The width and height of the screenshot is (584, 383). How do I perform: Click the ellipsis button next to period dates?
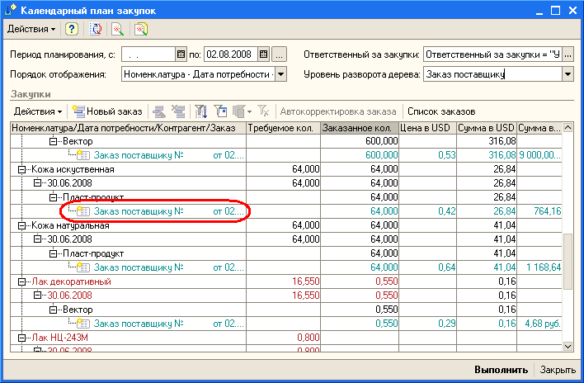pos(279,54)
